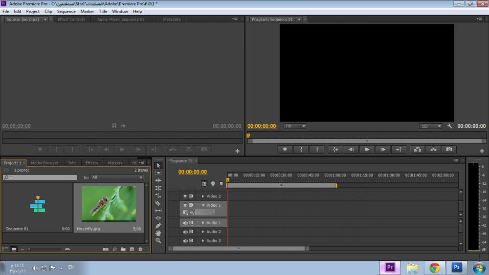Switch to the Media Browser tab
Viewport: 489px width, 275px height.
pyautogui.click(x=44, y=163)
